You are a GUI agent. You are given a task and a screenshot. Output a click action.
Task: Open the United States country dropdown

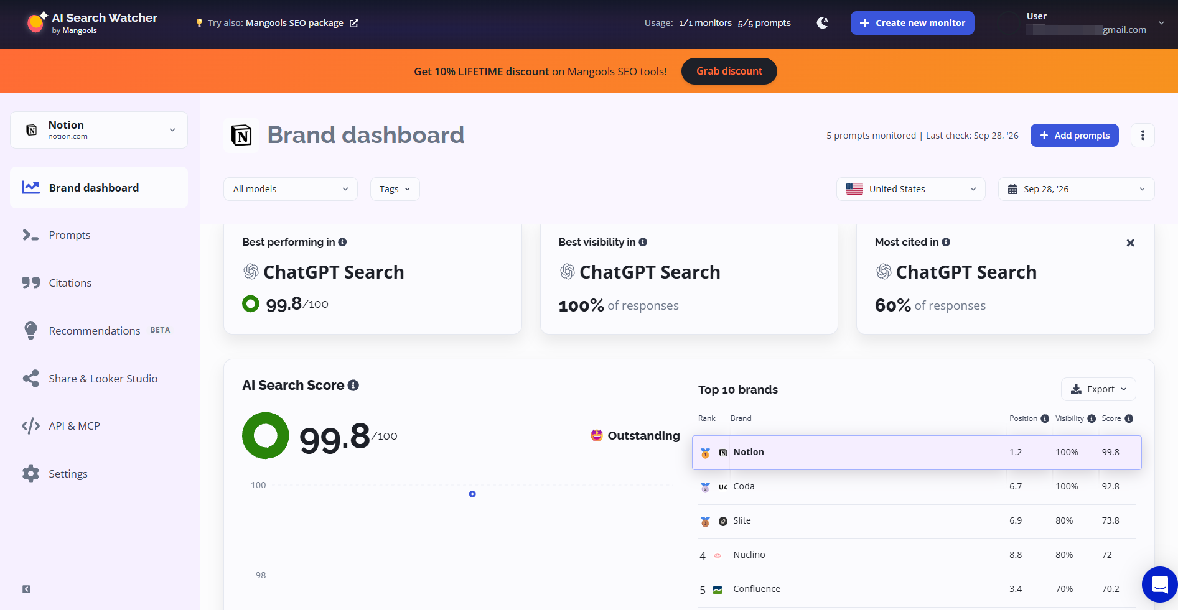point(910,189)
